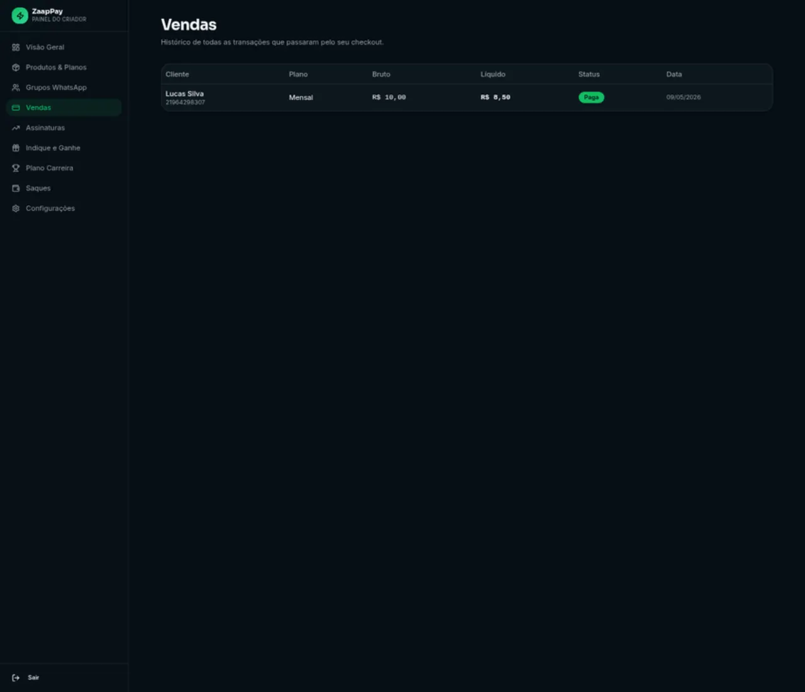Open Indique e Ganhe
Screen dimensions: 805x692
pos(64,148)
